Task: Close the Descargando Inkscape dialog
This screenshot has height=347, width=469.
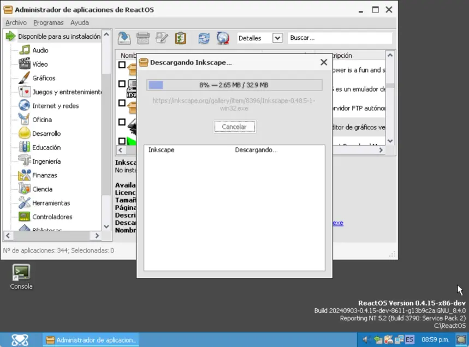Action: pyautogui.click(x=324, y=62)
